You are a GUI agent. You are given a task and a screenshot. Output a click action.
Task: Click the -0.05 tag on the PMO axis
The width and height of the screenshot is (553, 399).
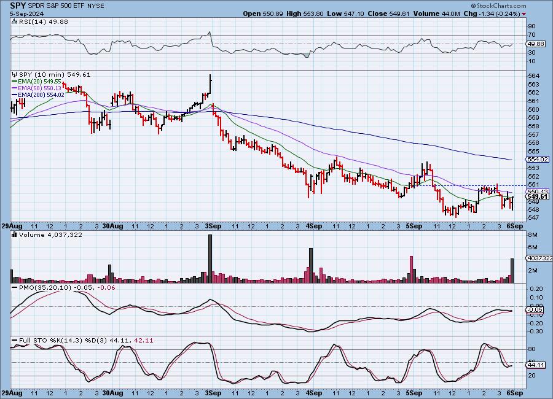coord(535,310)
